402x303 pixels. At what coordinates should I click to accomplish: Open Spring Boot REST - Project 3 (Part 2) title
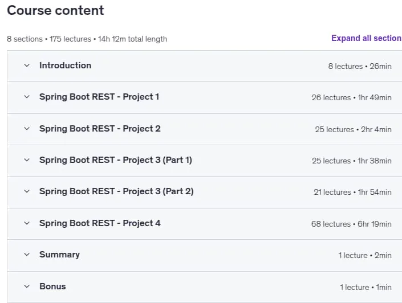(x=116, y=191)
